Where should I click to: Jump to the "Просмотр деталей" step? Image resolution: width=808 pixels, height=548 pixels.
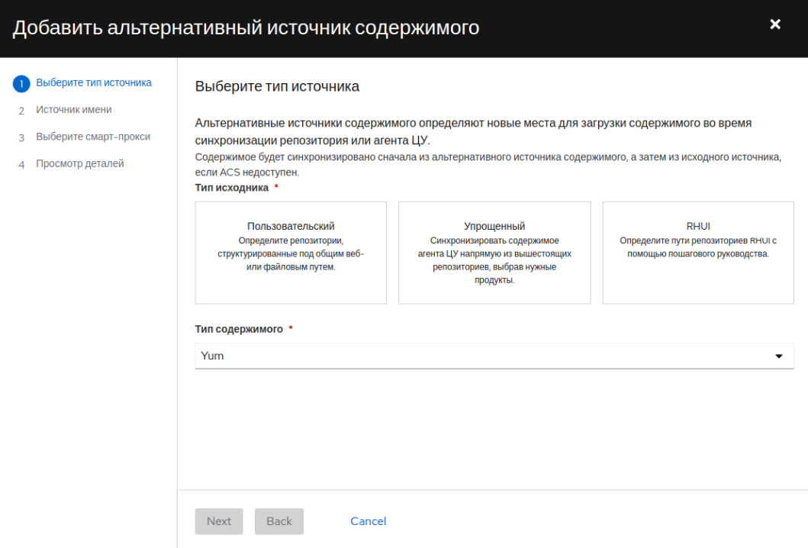tap(80, 163)
